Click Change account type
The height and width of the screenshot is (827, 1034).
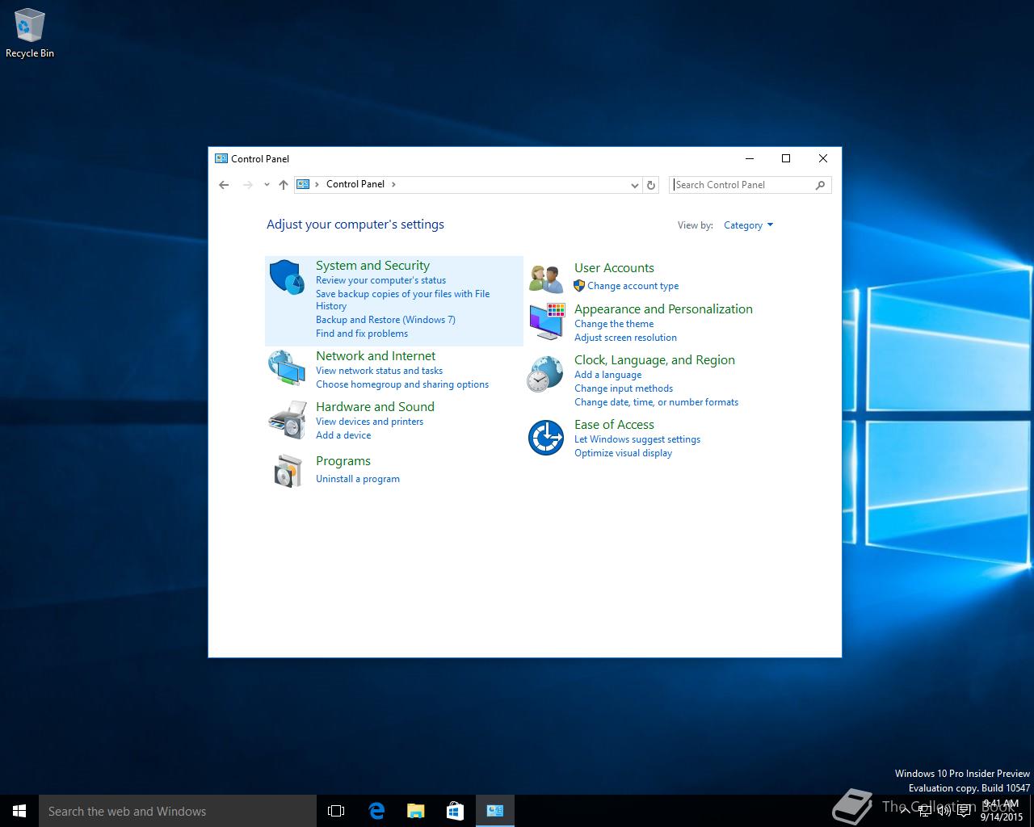(x=633, y=286)
